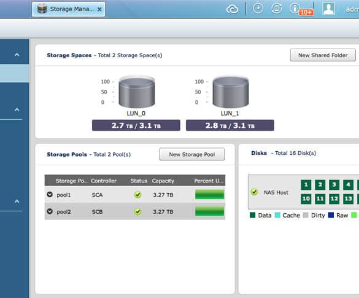Collapse the middle sidebar section chevron
This screenshot has width=359, height=298.
click(17, 110)
